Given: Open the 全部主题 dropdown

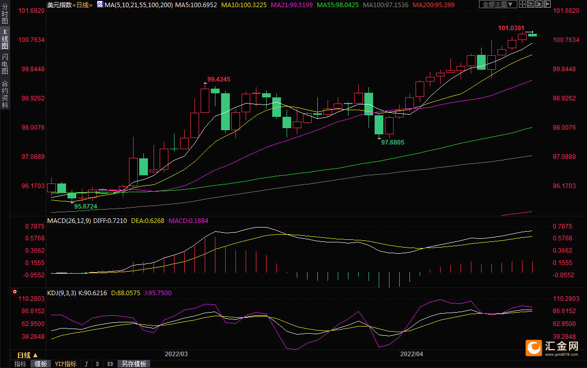Looking at the screenshot, I should (x=497, y=5).
